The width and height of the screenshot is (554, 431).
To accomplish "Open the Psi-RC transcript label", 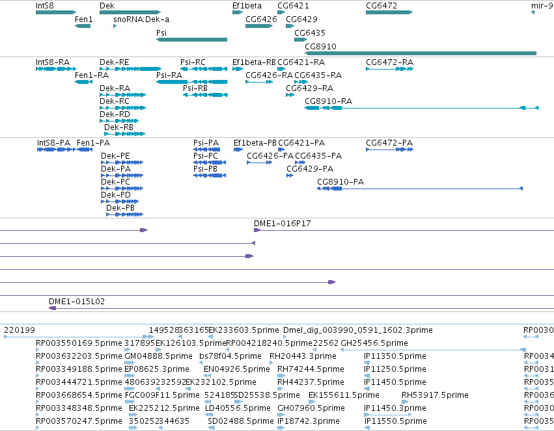I will (x=193, y=62).
